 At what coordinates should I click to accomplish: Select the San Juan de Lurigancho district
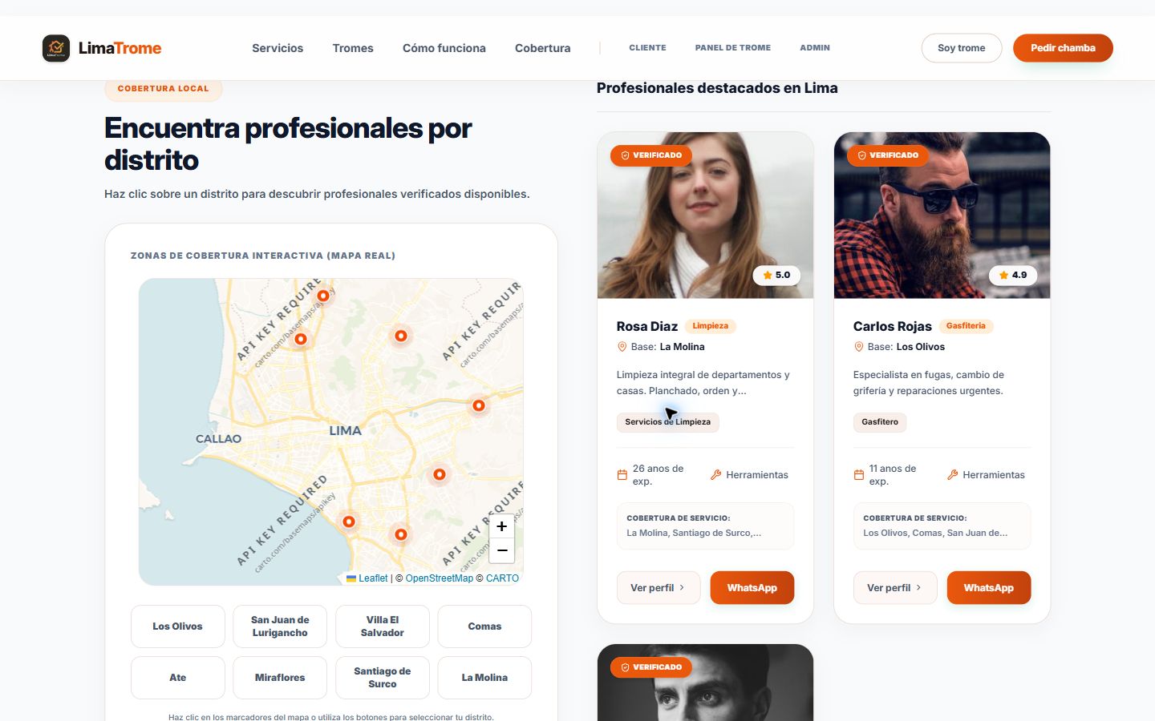tap(280, 626)
